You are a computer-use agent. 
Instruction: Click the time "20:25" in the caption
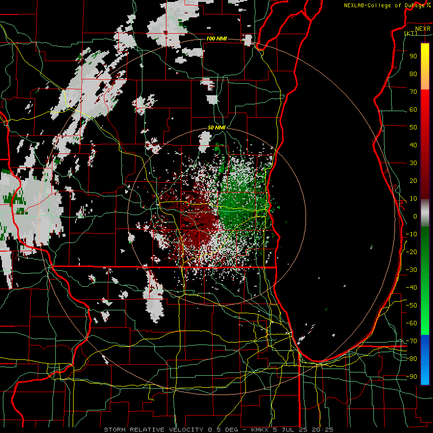click(322, 430)
